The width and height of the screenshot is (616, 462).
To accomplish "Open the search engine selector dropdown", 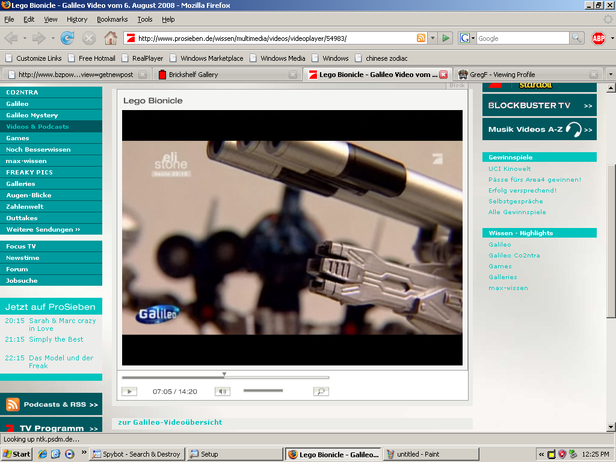I will pyautogui.click(x=467, y=38).
